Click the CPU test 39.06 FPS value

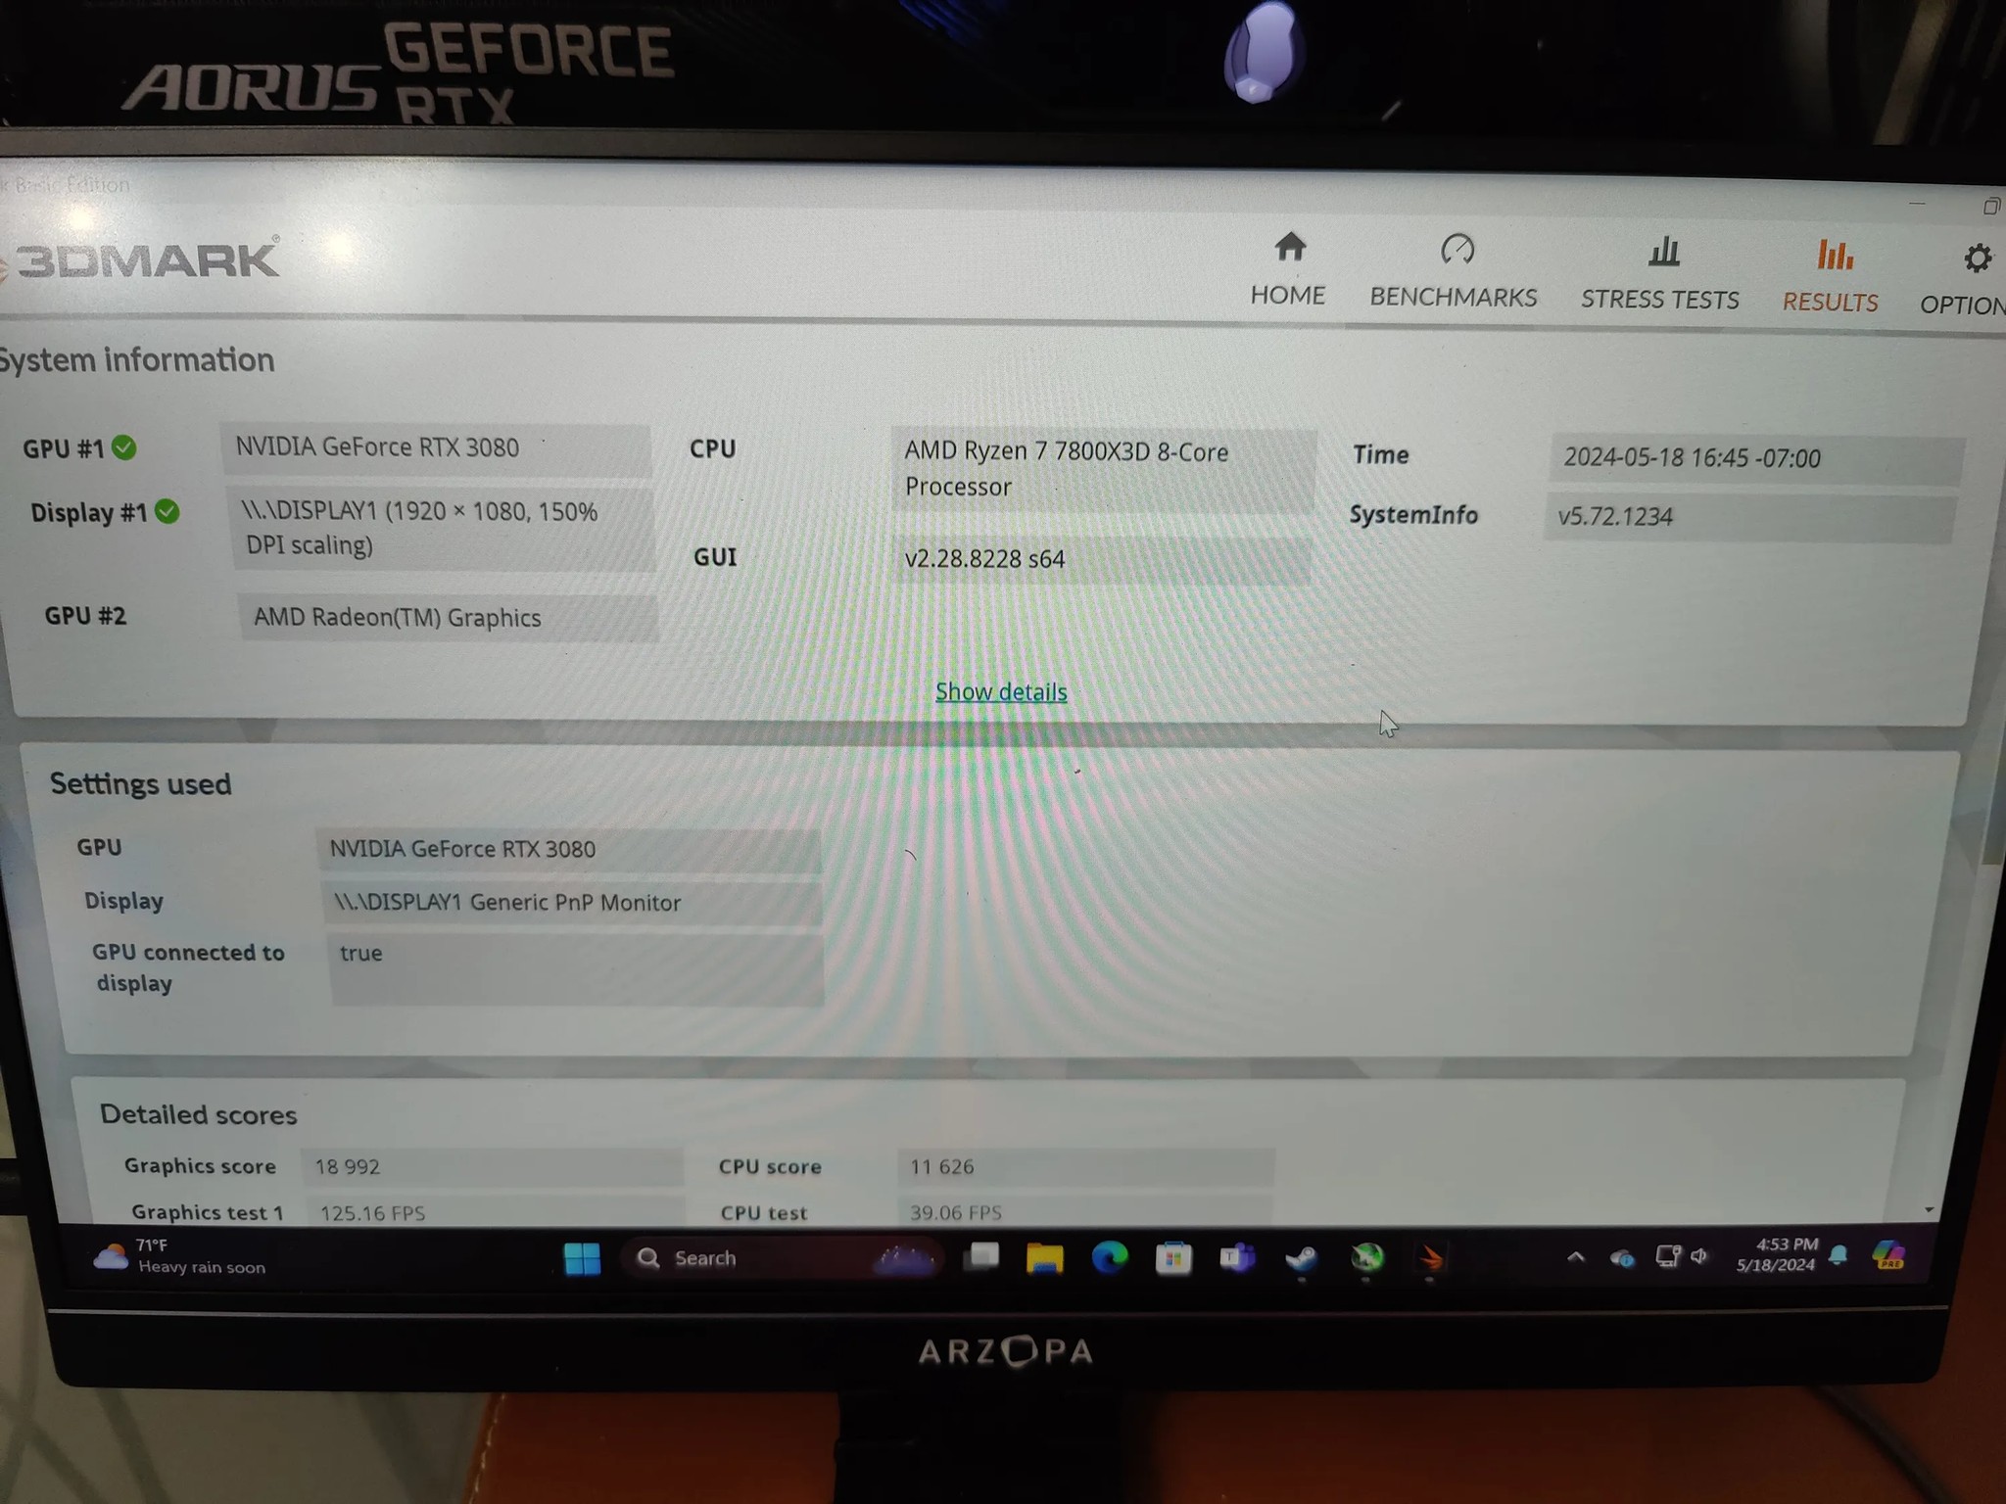point(1085,1211)
